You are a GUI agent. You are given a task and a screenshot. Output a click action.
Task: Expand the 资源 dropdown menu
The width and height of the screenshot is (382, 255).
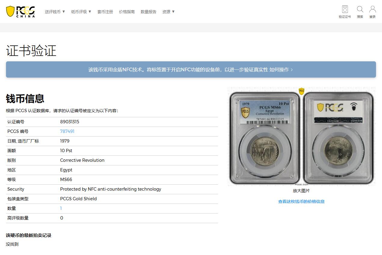coord(168,12)
